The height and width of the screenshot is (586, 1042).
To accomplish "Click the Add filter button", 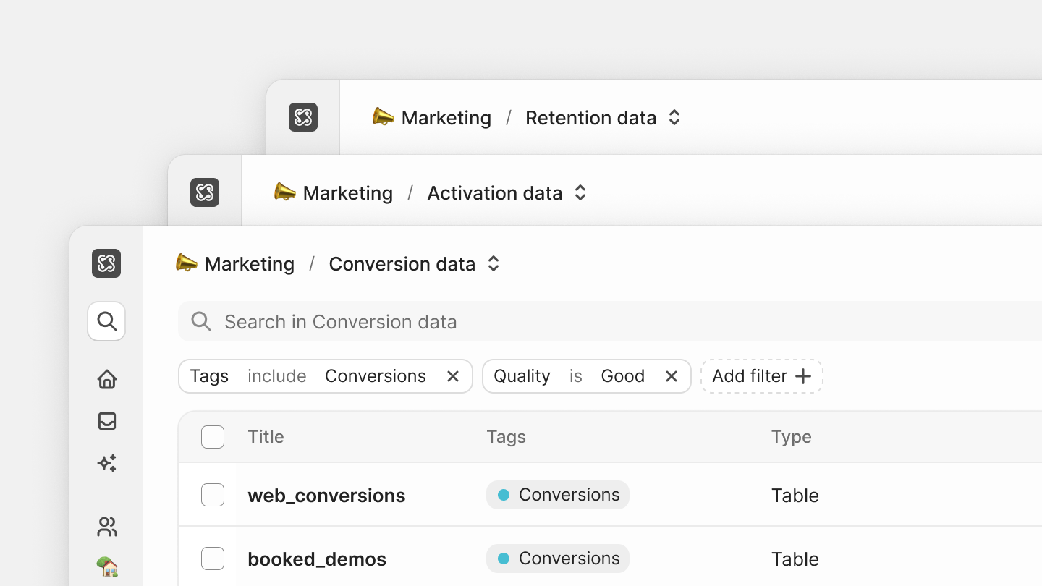I will point(761,376).
